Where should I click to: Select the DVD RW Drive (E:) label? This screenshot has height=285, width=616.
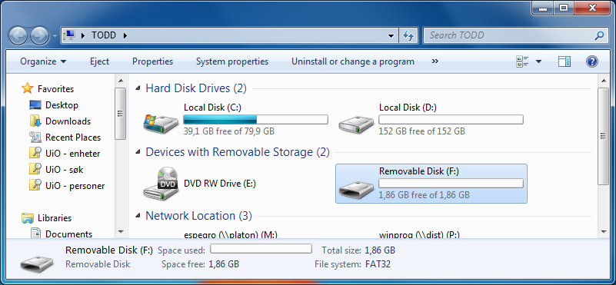click(x=220, y=184)
